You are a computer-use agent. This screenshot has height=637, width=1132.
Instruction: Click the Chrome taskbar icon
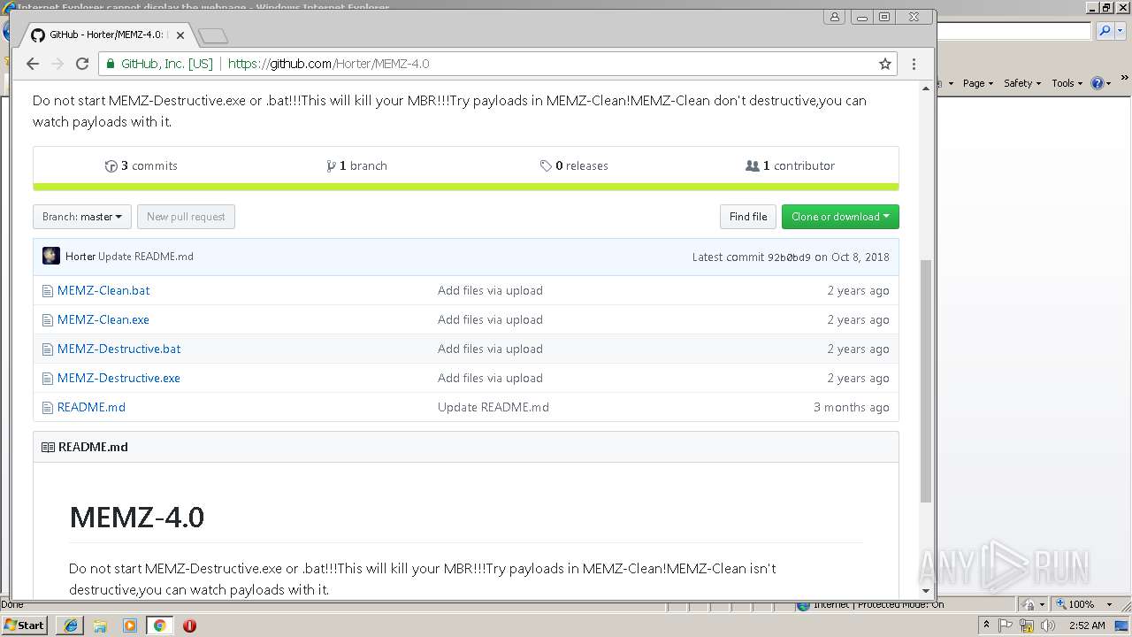pos(159,625)
